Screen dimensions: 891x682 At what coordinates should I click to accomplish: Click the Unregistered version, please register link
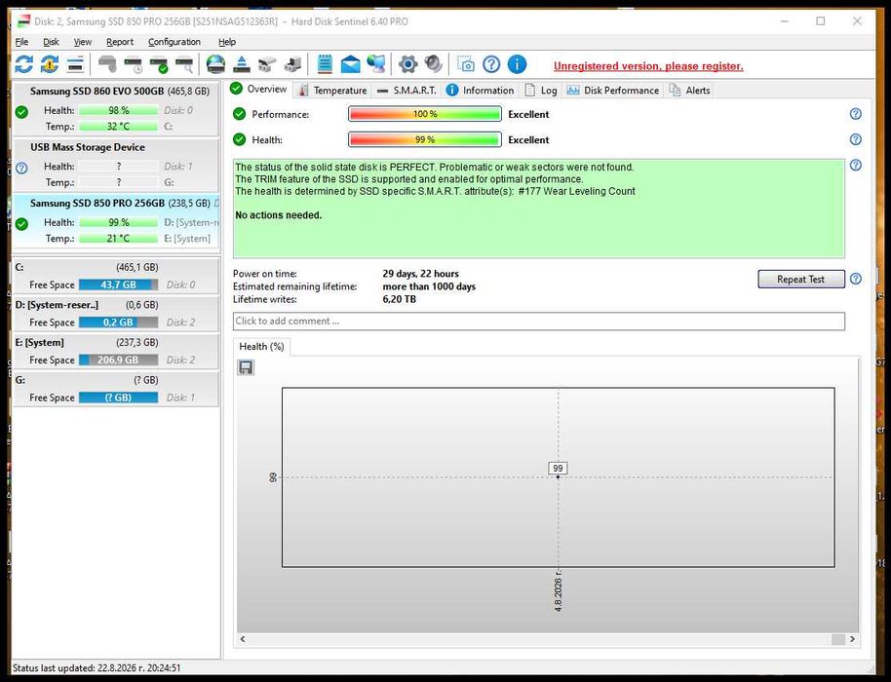point(648,66)
